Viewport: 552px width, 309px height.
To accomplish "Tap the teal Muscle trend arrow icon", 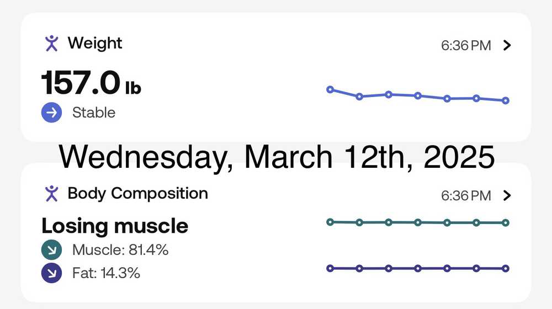I will click(x=51, y=251).
